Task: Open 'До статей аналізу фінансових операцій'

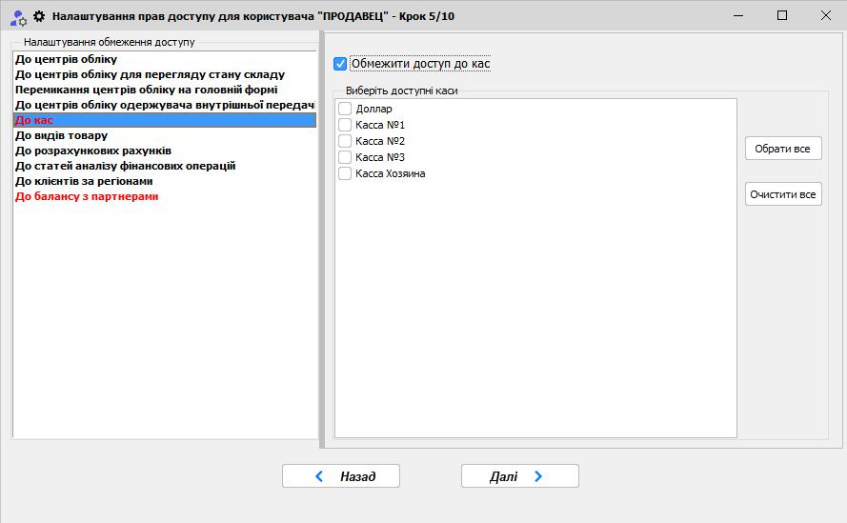Action: 125,166
